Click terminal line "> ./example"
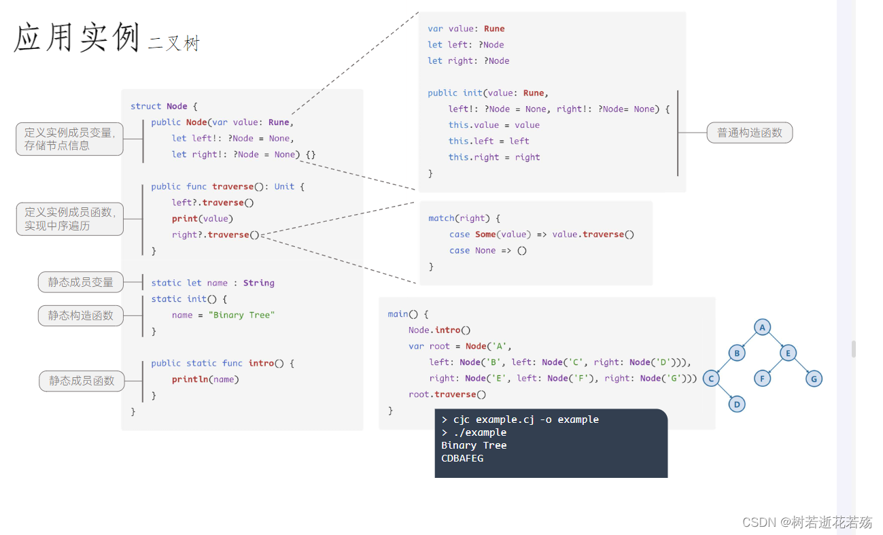The height and width of the screenshot is (535, 883). coord(474,432)
